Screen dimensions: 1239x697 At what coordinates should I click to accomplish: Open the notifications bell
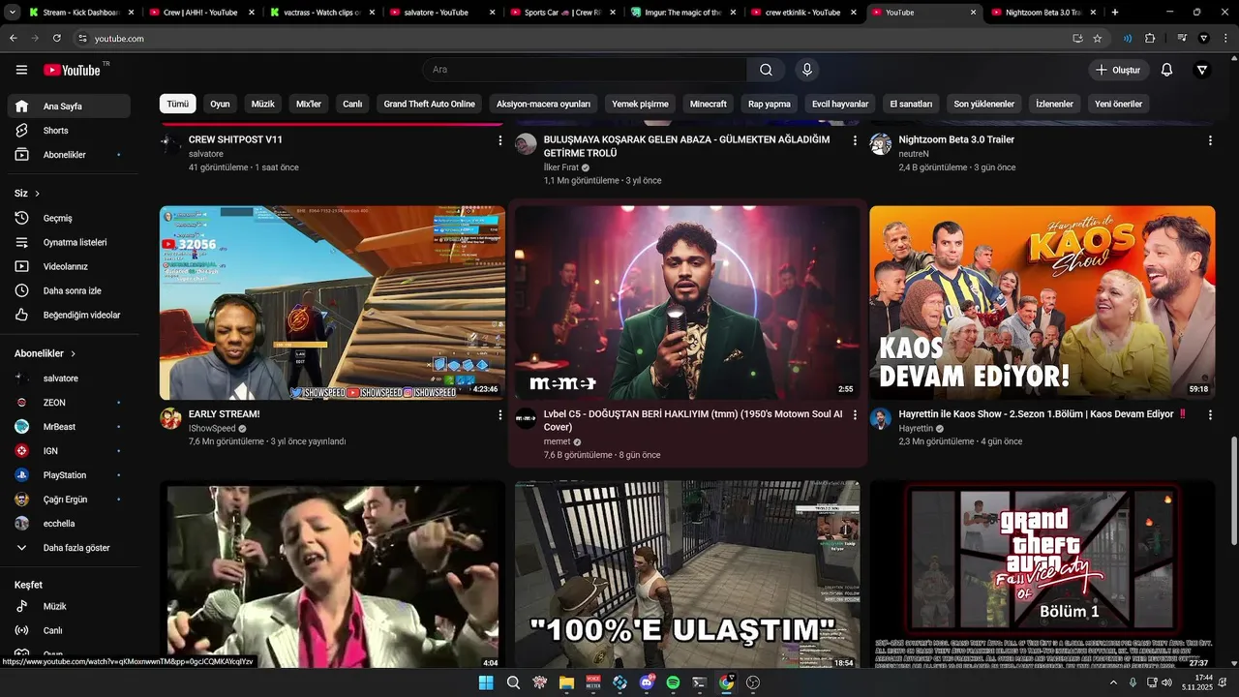tap(1166, 70)
